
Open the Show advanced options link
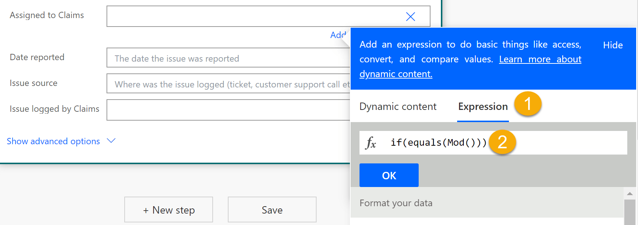(53, 141)
